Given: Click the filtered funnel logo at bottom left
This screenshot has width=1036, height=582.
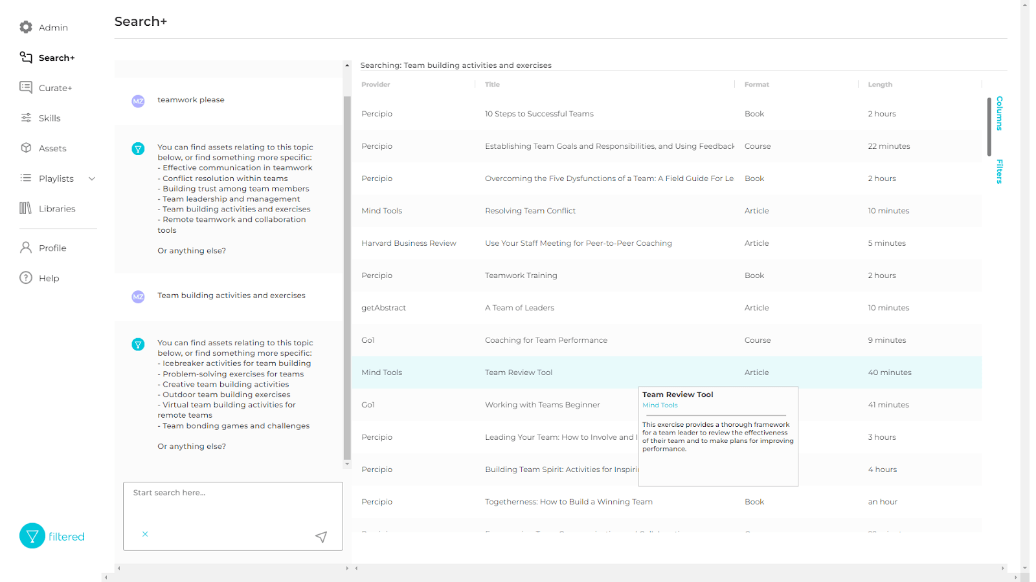Looking at the screenshot, I should (x=32, y=535).
